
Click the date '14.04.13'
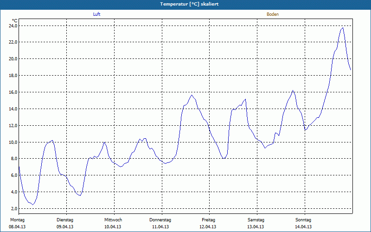point(303,227)
